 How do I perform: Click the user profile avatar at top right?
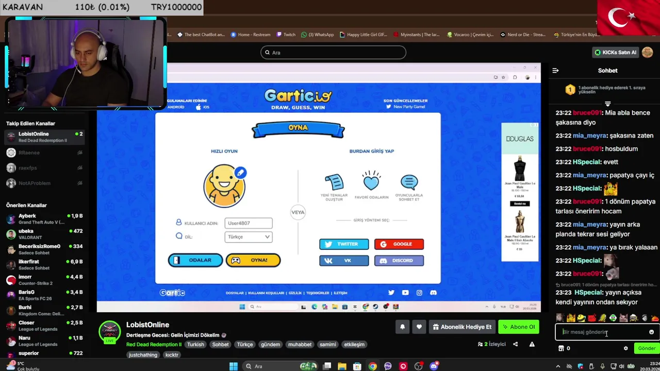coord(648,52)
